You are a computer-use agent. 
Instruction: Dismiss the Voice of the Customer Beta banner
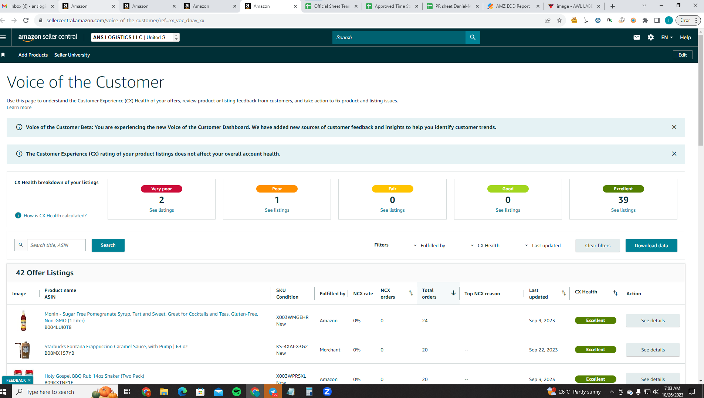click(x=674, y=127)
